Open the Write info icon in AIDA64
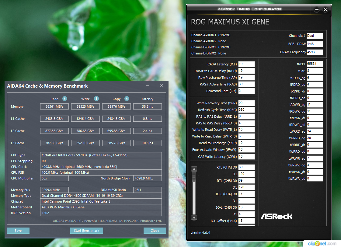Image resolution: width=341 pixels, height=247 pixels. pyautogui.click(x=96, y=99)
